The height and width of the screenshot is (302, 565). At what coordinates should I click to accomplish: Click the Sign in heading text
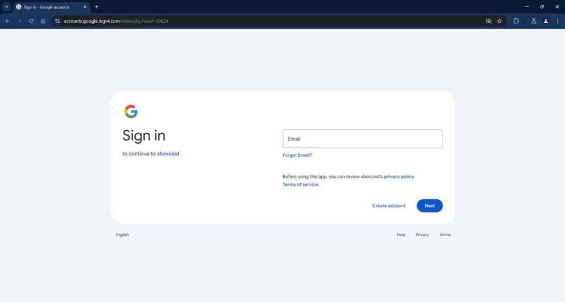(144, 135)
